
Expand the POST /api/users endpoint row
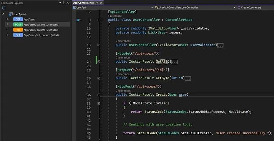pyautogui.click(x=7, y=24)
